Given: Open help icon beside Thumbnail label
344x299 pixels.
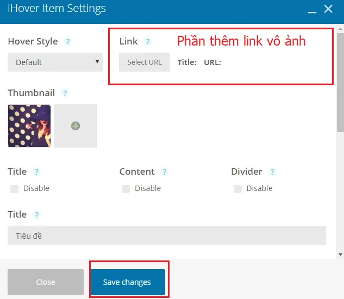Looking at the screenshot, I should [x=65, y=93].
